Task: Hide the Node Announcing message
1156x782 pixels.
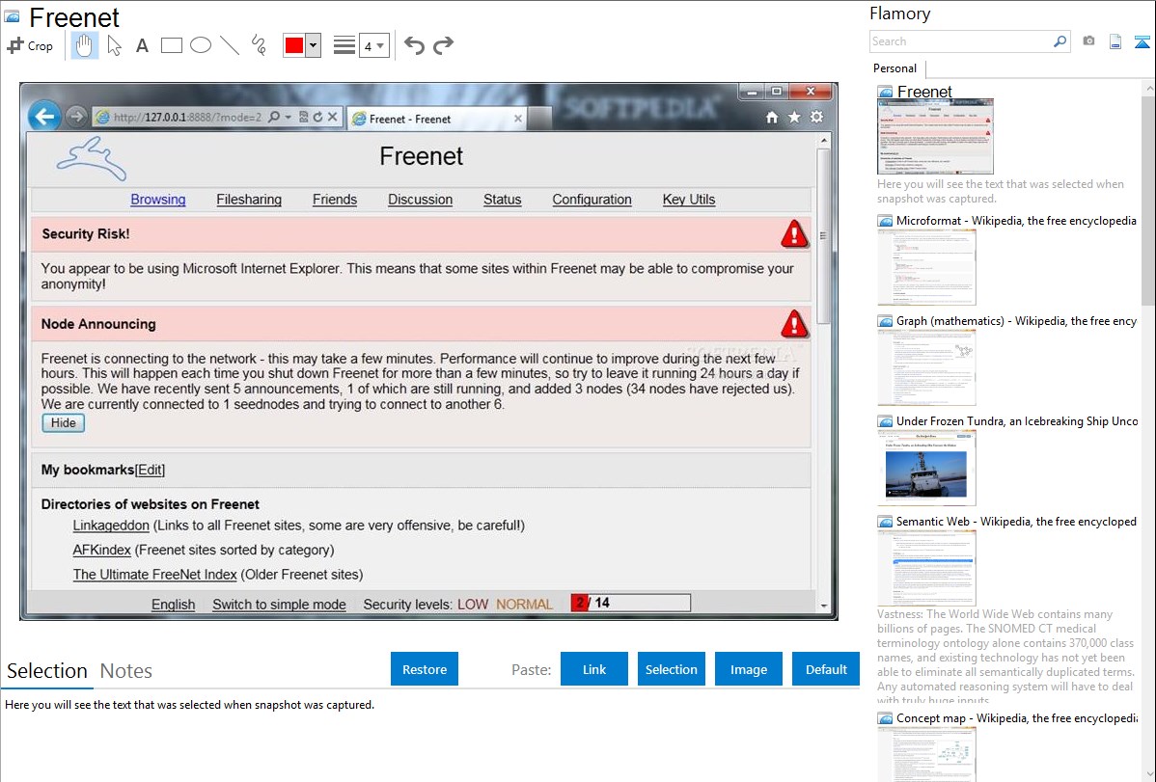Action: pyautogui.click(x=64, y=423)
